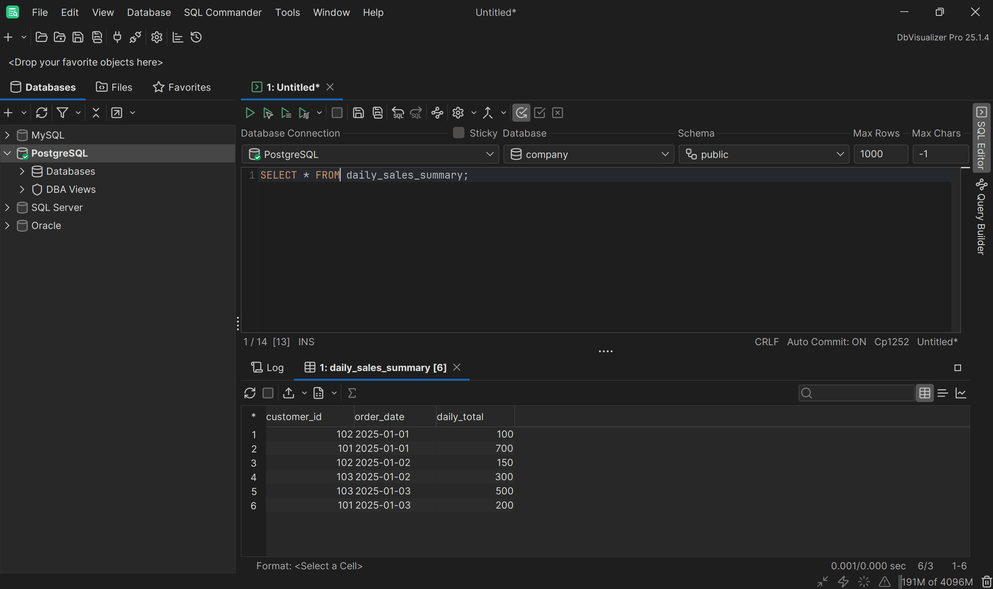Click the export result set icon
The image size is (993, 589).
pos(289,393)
